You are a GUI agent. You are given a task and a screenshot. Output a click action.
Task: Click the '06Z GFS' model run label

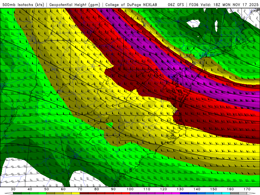point(176,5)
